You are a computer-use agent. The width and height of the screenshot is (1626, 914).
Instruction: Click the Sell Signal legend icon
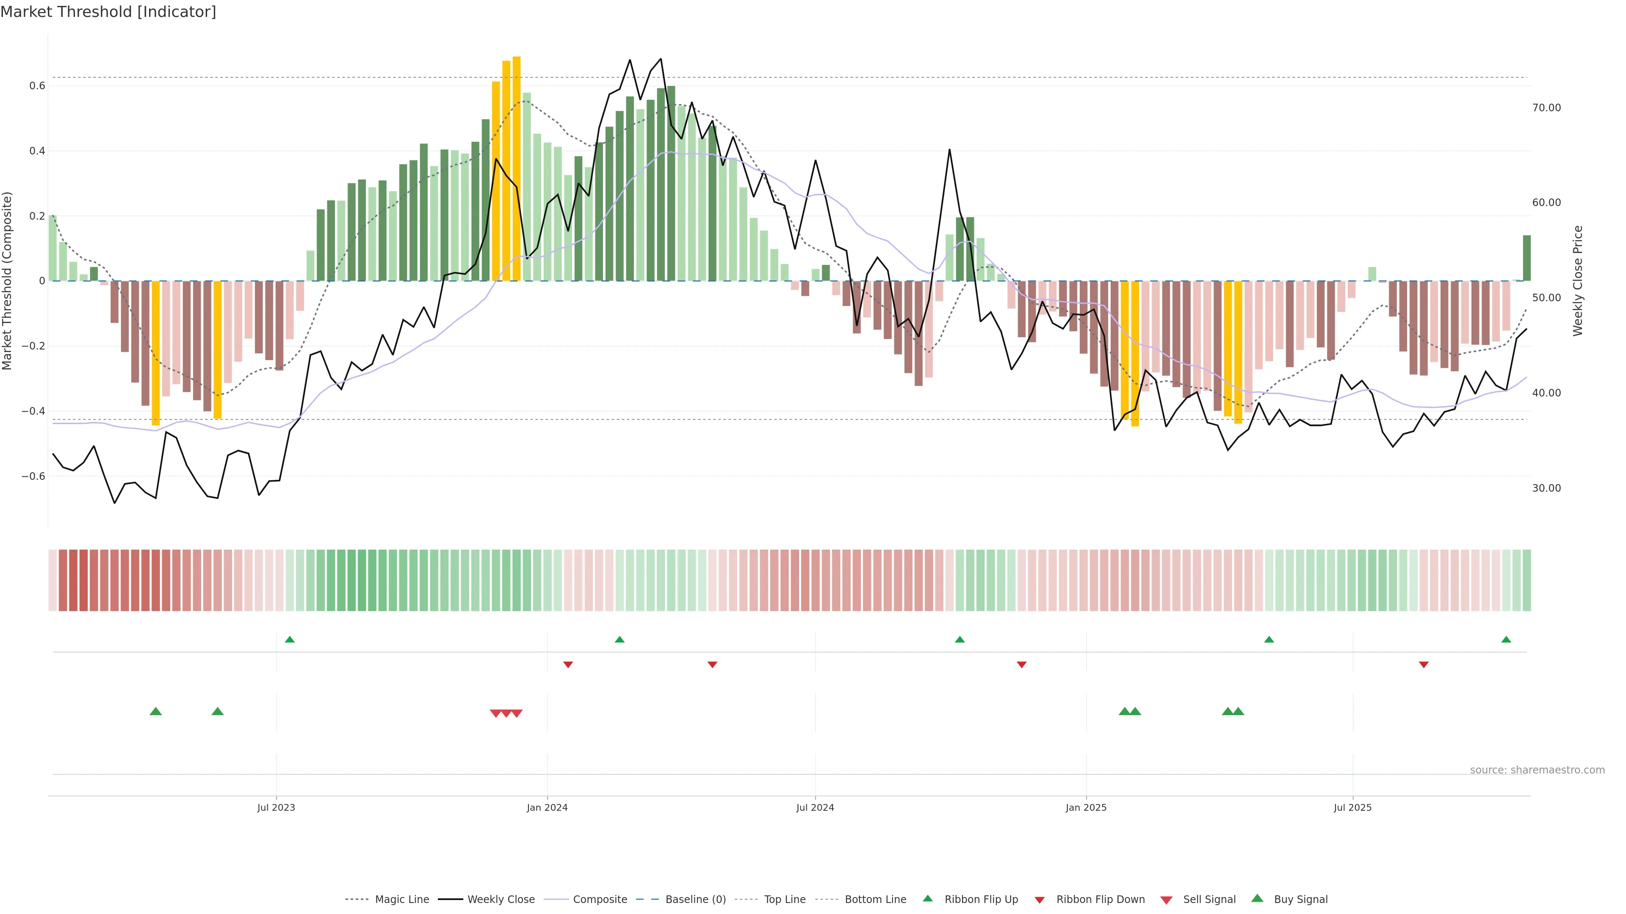click(x=1167, y=900)
